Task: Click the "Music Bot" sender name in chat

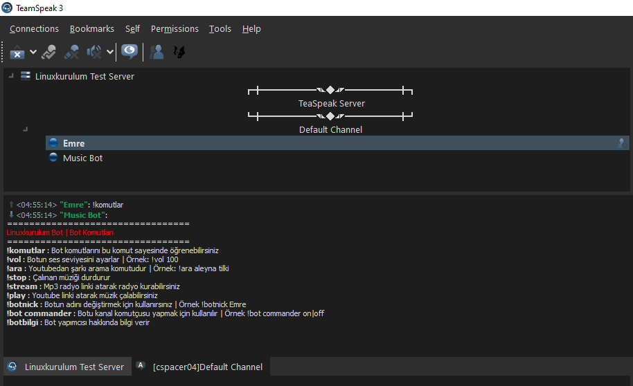Action: pos(82,215)
